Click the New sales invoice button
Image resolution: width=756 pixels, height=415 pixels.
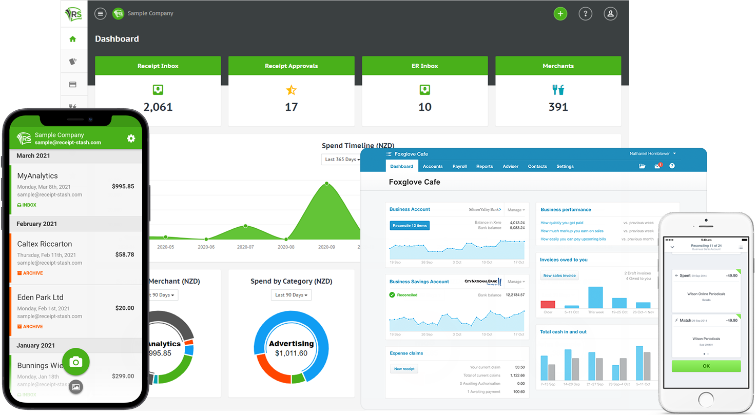point(559,276)
